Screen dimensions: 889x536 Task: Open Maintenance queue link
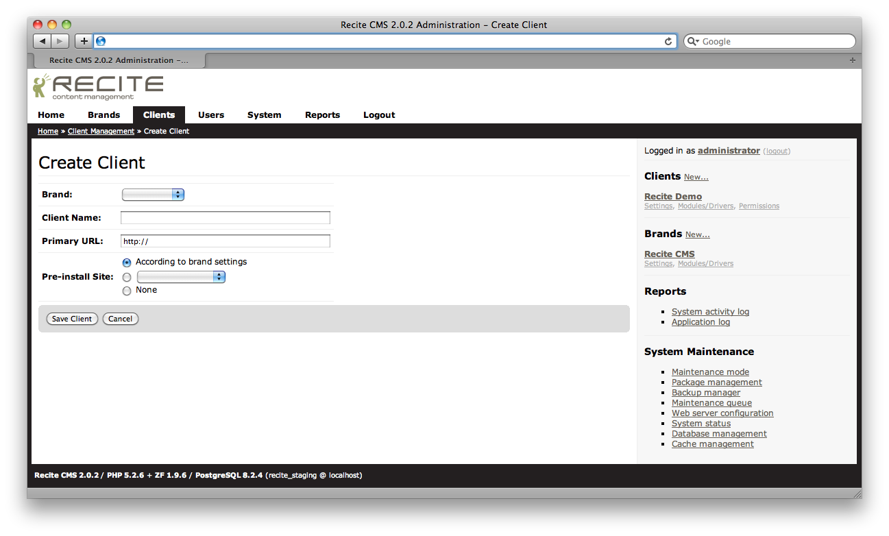(x=711, y=403)
